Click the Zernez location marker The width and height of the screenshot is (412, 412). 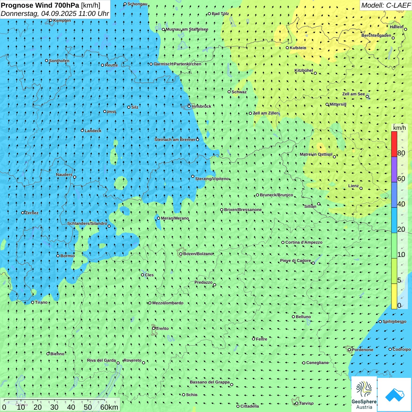(23, 213)
